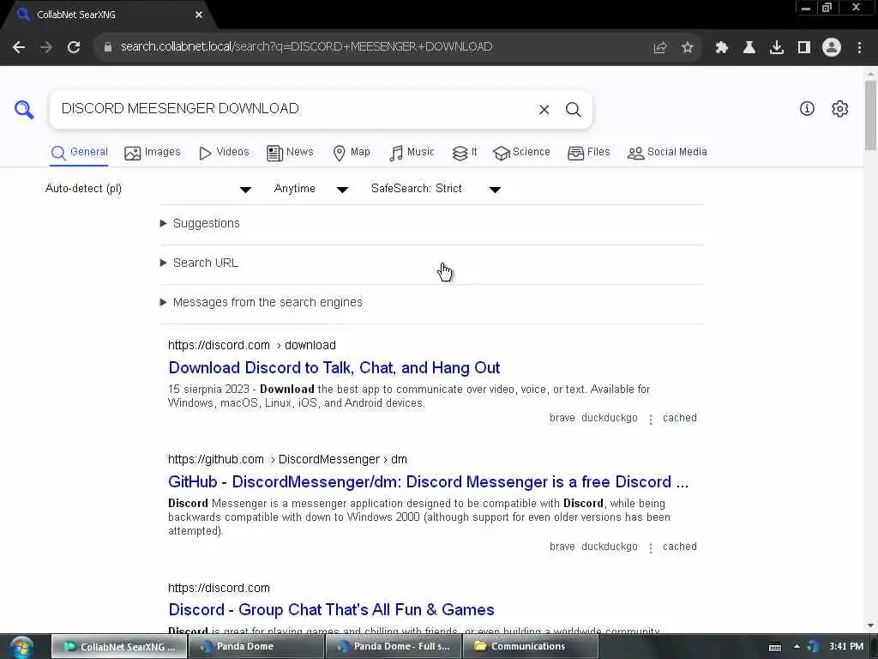Click the site lock icon
Viewport: 878px width, 659px height.
pyautogui.click(x=108, y=47)
